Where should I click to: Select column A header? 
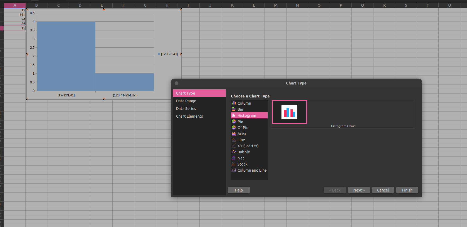pyautogui.click(x=15, y=5)
